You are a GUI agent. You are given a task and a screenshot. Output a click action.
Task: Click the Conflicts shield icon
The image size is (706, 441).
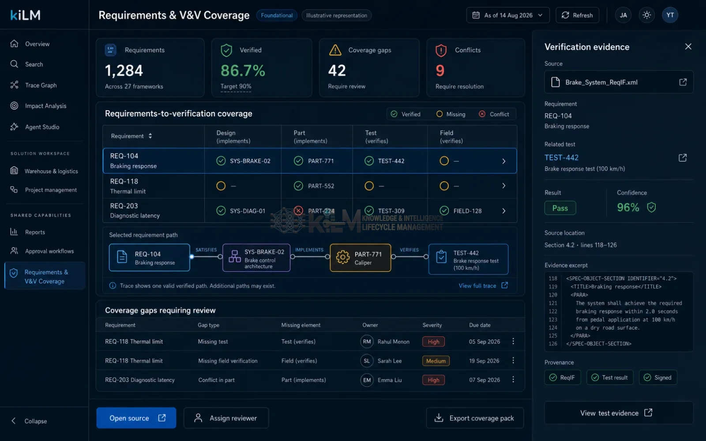pos(441,50)
